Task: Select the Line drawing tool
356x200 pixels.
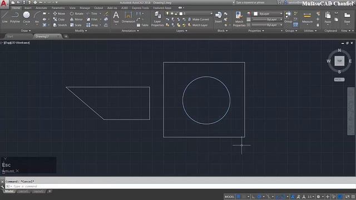Action: pyautogui.click(x=5, y=17)
